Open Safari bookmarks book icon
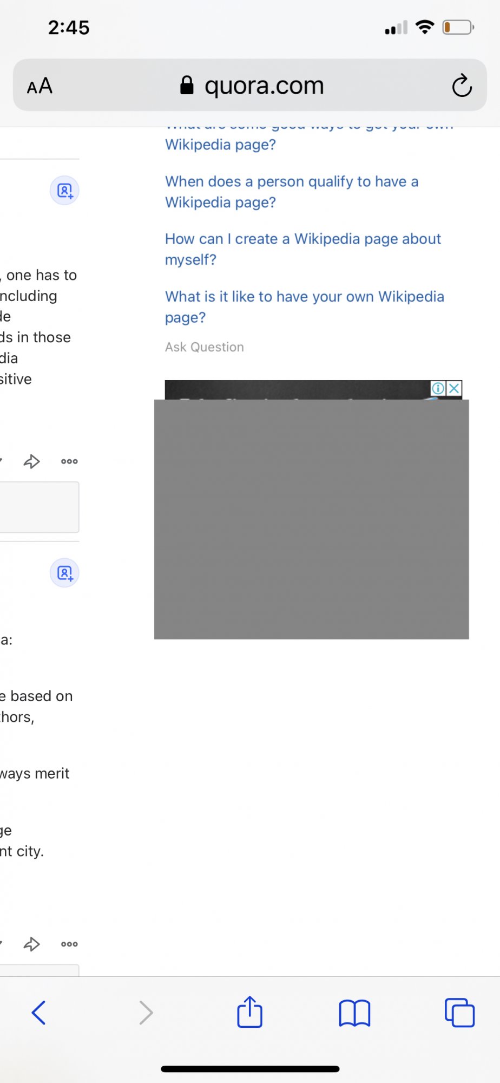The image size is (500, 1083). [x=354, y=1013]
